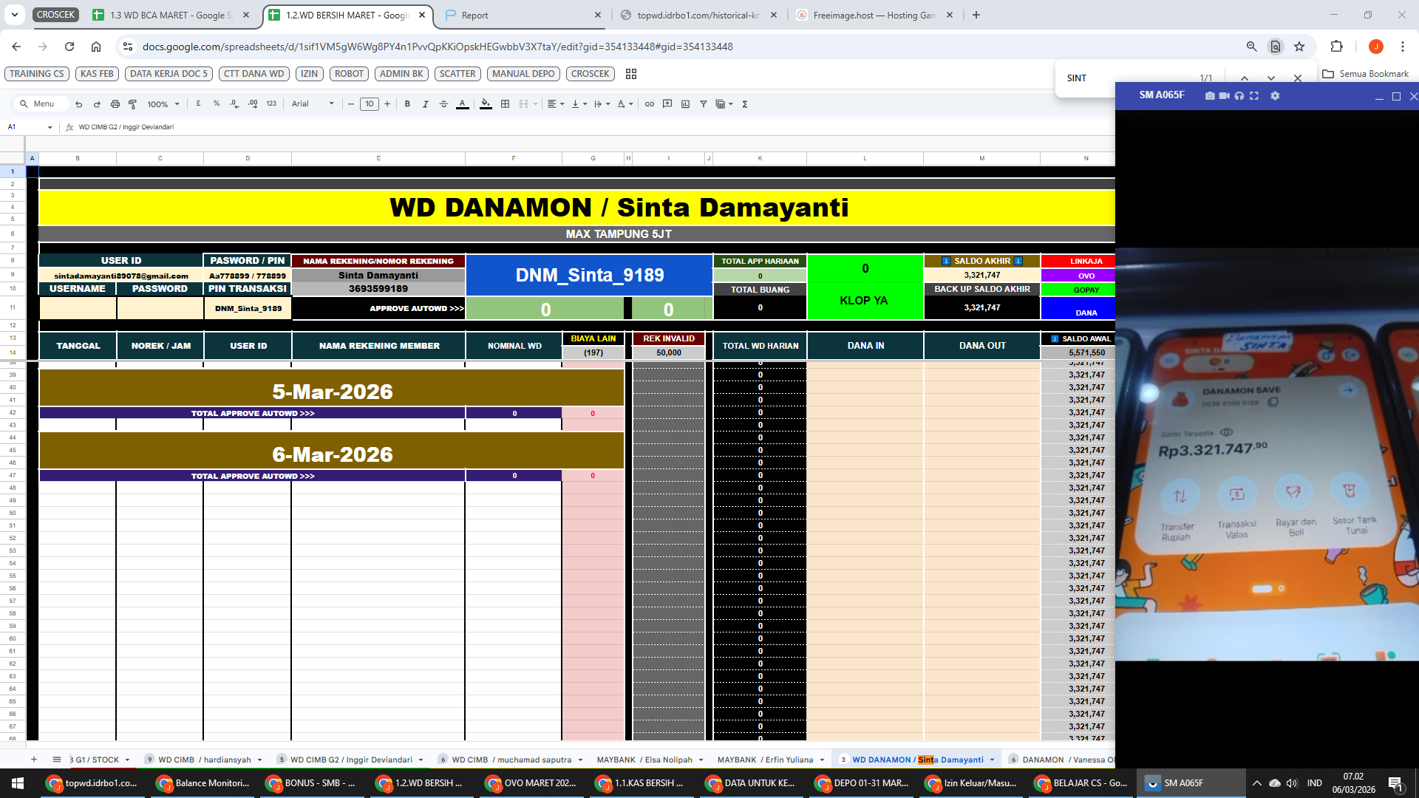
Task: Open the fill color picker
Action: [x=486, y=104]
